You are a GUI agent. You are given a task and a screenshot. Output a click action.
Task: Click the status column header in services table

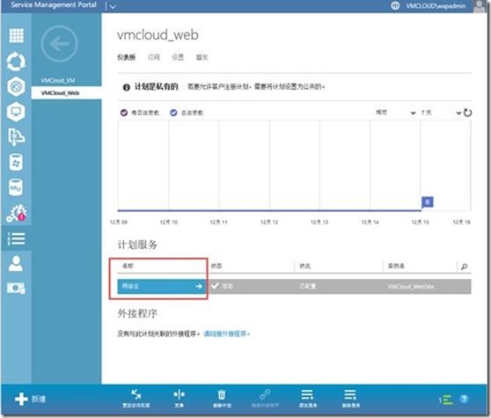(x=216, y=266)
